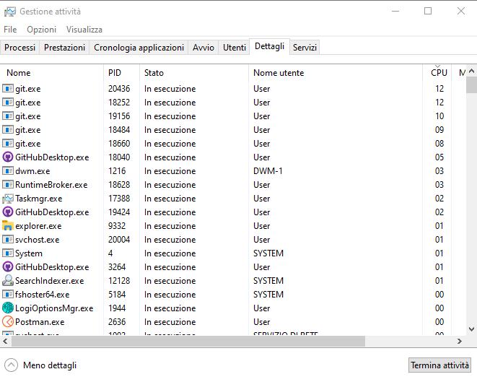The width and height of the screenshot is (477, 382).
Task: Click the icon of git.exe PID 19156
Action: point(8,116)
